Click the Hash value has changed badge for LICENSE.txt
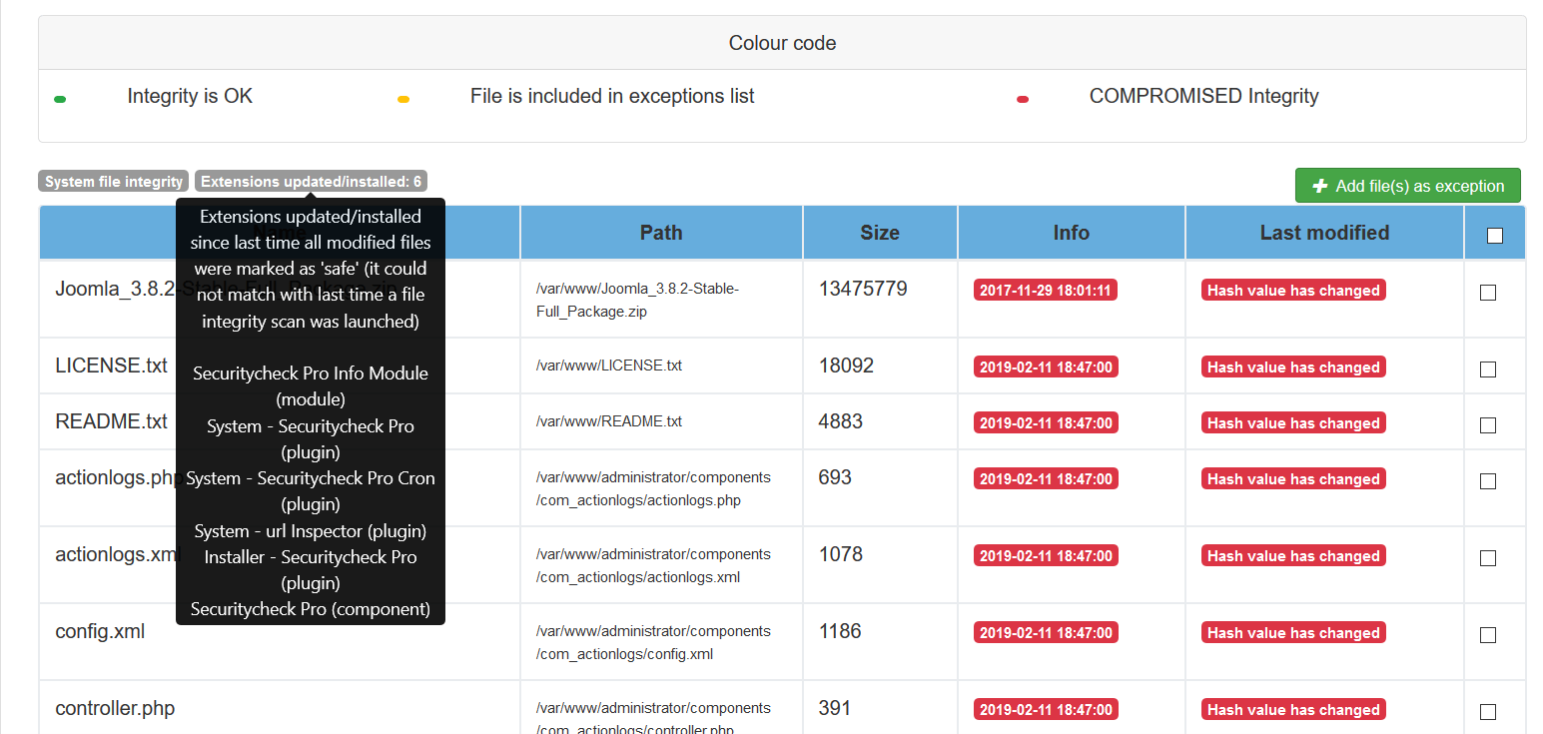Screen dimensions: 1543x734 point(1293,367)
